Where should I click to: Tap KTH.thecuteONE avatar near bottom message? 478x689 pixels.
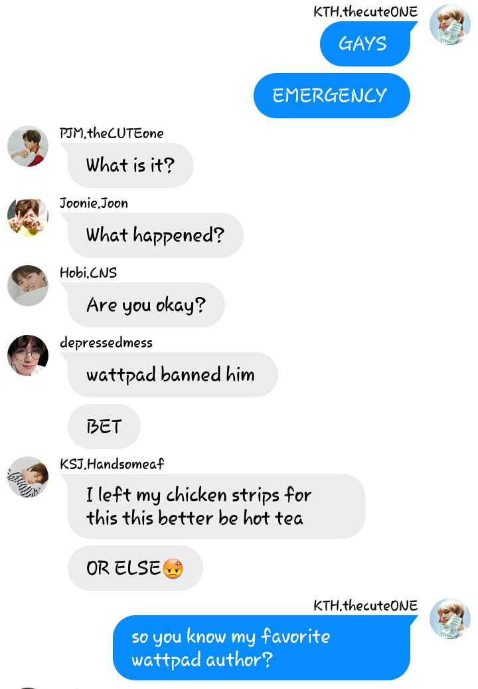click(449, 619)
